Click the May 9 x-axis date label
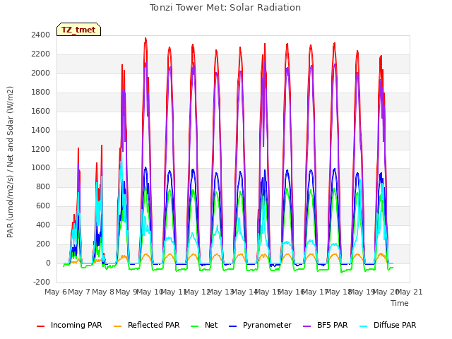Screen dimensions: 452x339 point(126,292)
